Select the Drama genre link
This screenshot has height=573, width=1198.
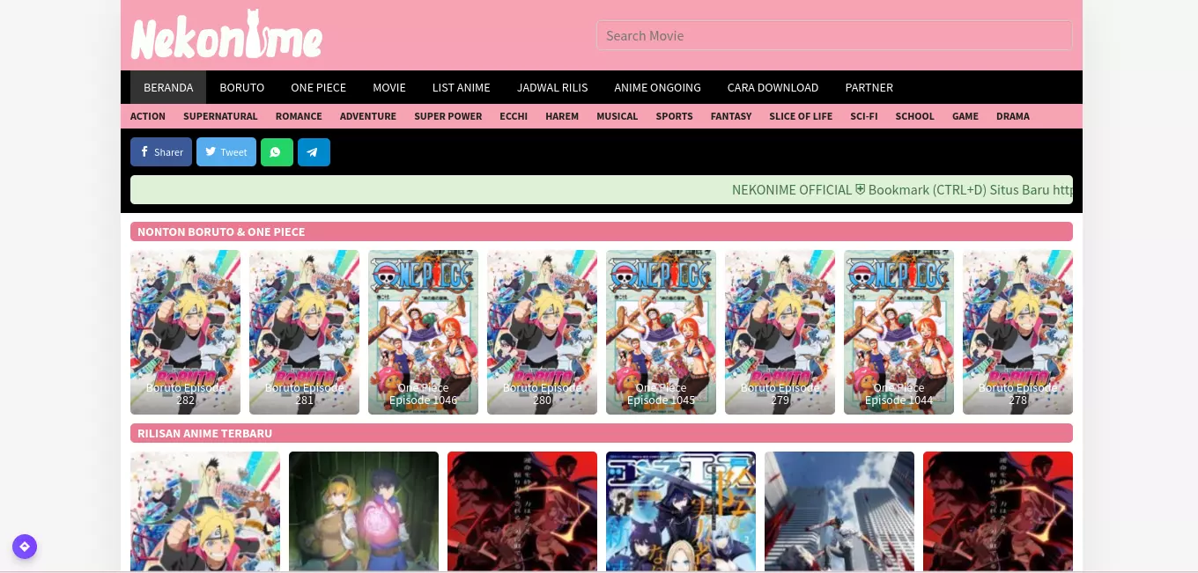click(x=1013, y=116)
